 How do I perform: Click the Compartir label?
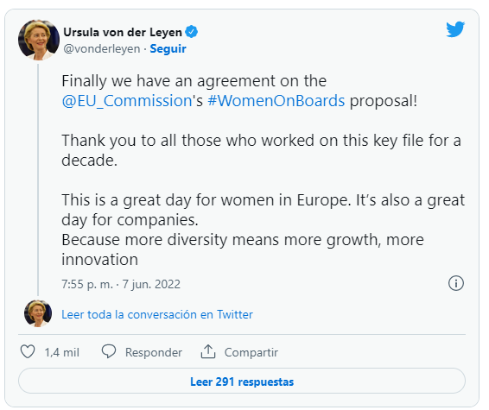[x=251, y=352]
